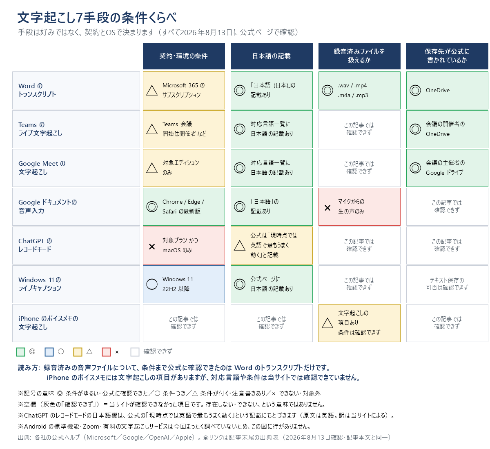Click the 条件は確認できず text in iPhone row
The height and width of the screenshot is (449, 490).
pyautogui.click(x=359, y=333)
